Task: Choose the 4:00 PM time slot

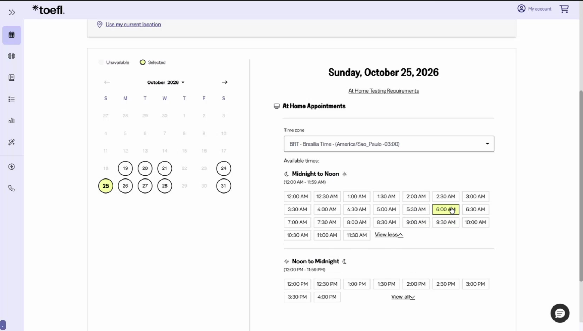Action: (327, 297)
